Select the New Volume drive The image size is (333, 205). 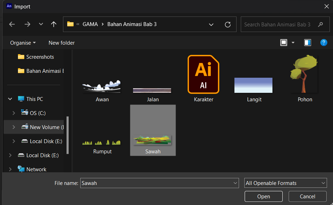click(43, 127)
